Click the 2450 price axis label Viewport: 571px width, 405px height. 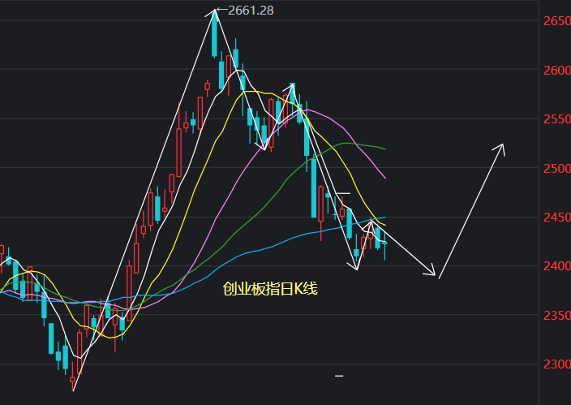[x=556, y=218]
